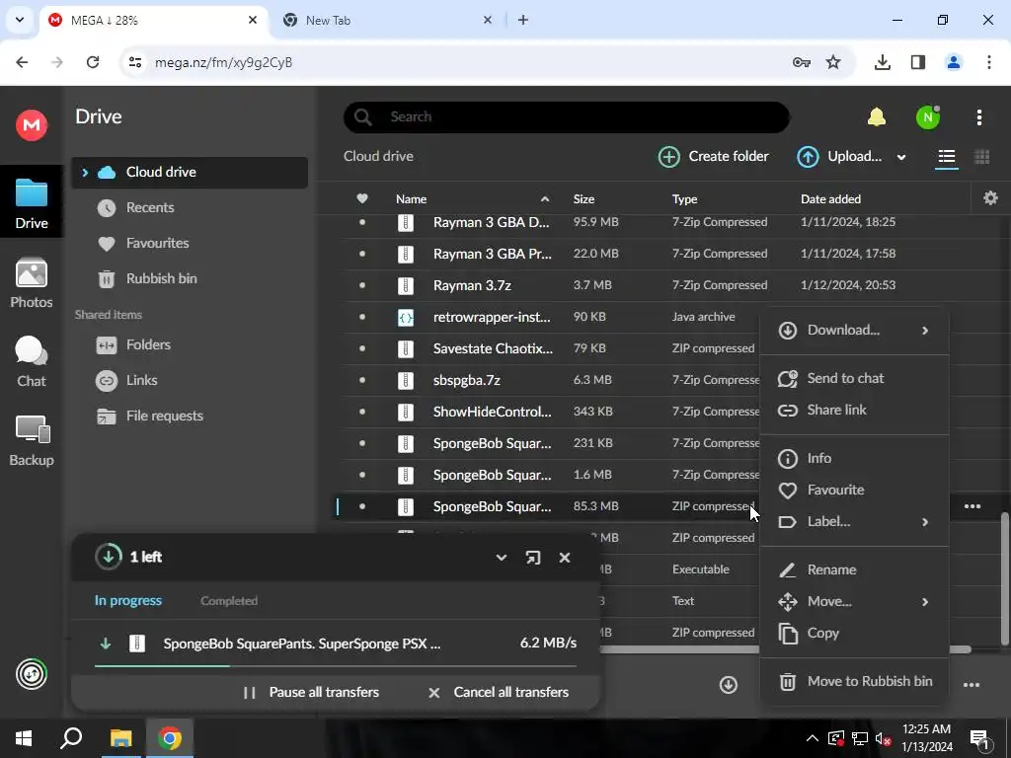Switch to list view
Viewport: 1011px width, 758px height.
pyautogui.click(x=947, y=157)
